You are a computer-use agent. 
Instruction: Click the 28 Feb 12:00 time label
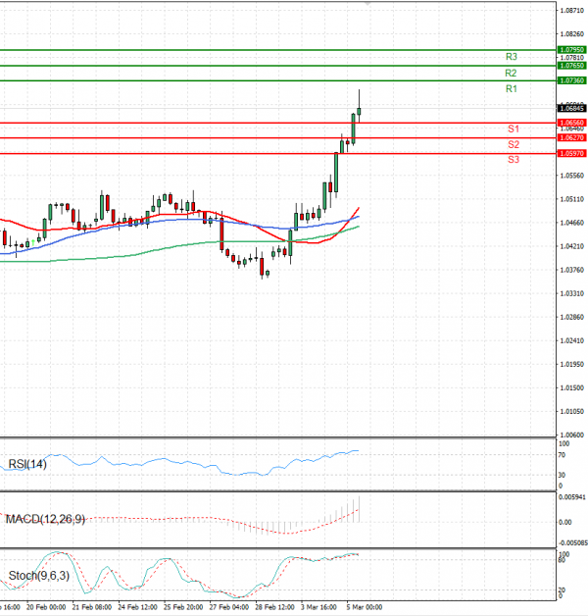[274, 607]
